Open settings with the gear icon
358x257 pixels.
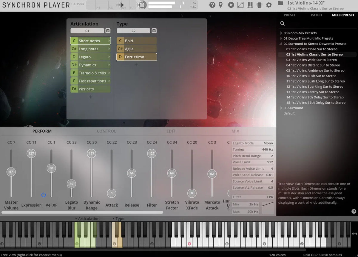pos(269,5)
